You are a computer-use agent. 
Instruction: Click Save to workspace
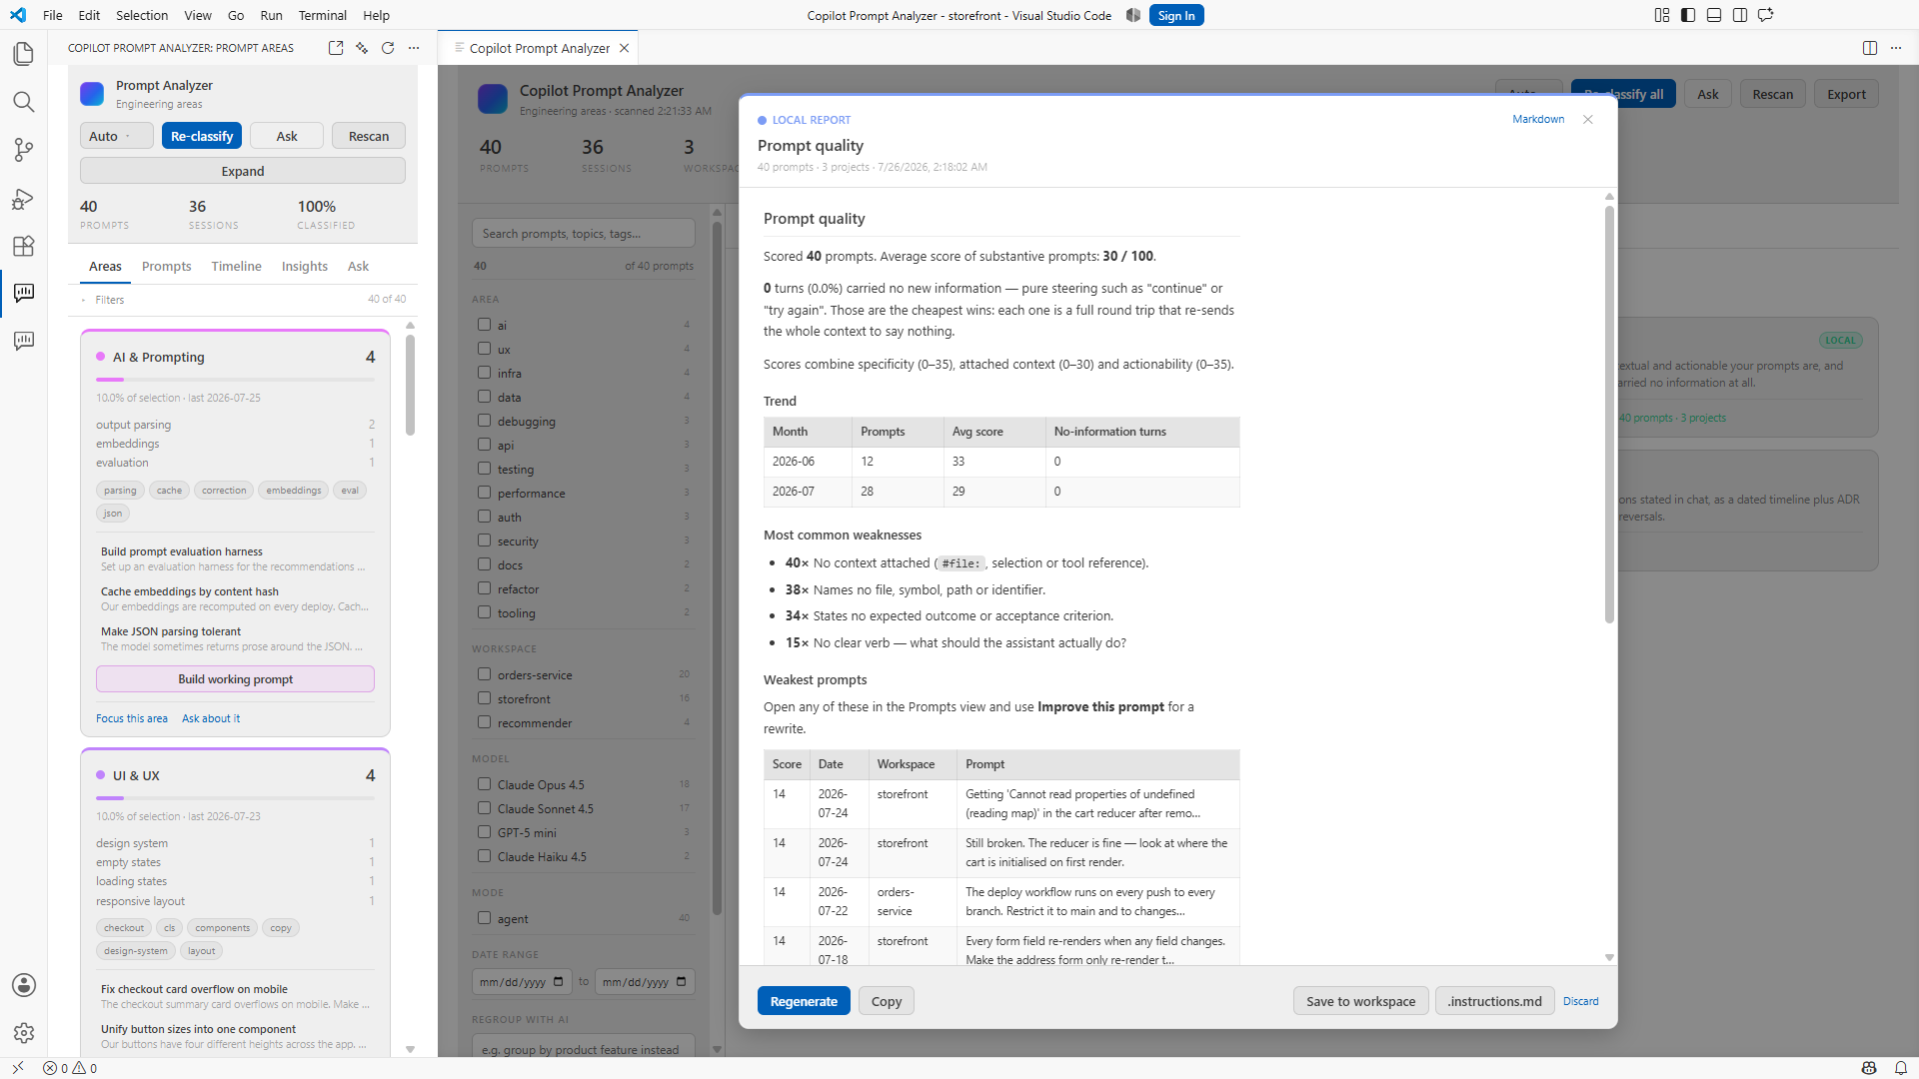tap(1360, 1001)
